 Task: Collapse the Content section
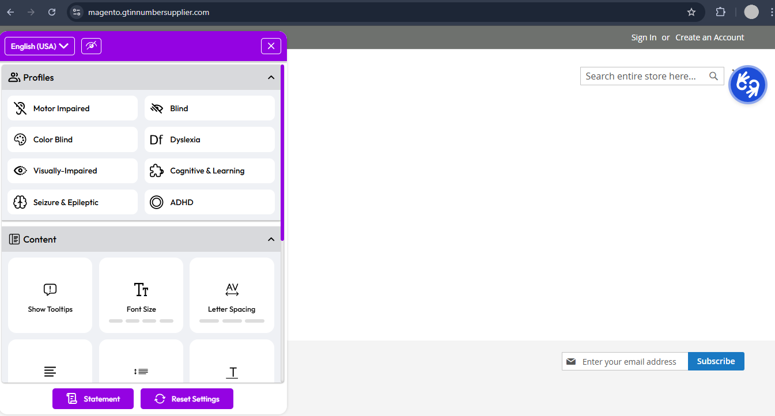(x=271, y=239)
